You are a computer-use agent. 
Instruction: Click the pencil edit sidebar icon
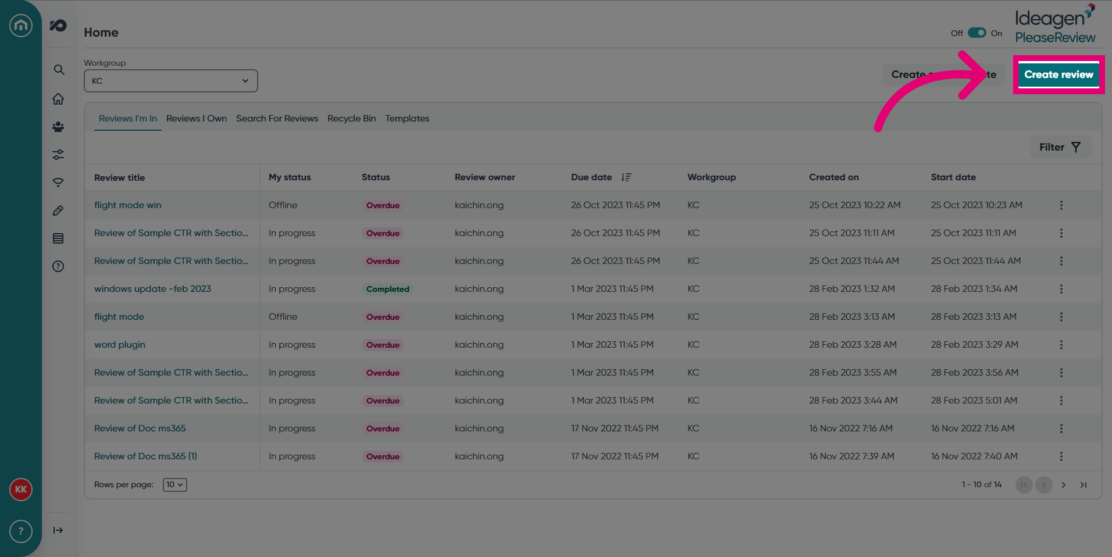(58, 210)
